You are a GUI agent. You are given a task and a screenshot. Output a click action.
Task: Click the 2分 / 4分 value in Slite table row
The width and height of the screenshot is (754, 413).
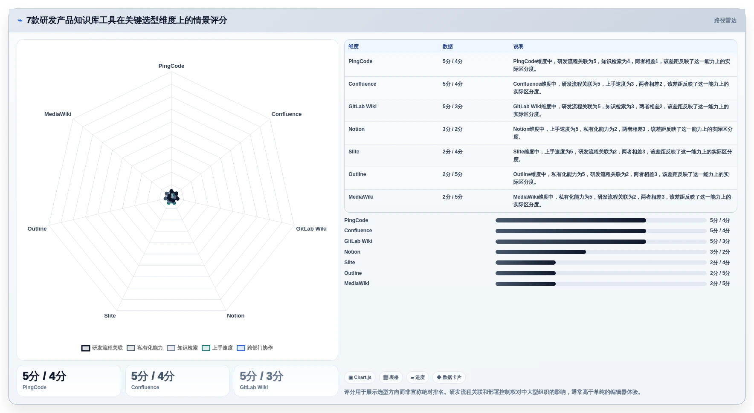click(452, 152)
